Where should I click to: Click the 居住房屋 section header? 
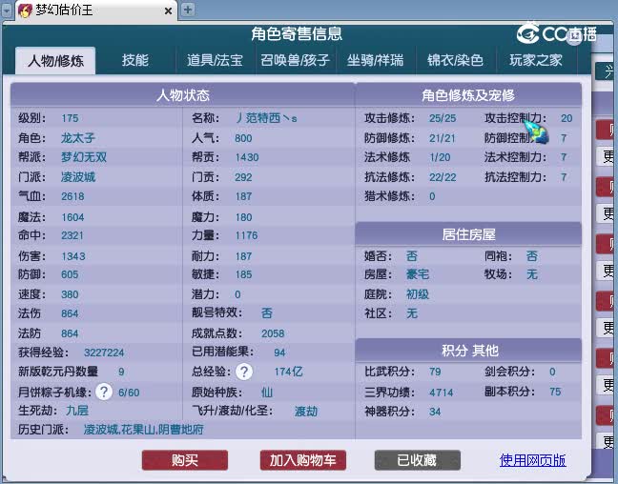point(468,234)
